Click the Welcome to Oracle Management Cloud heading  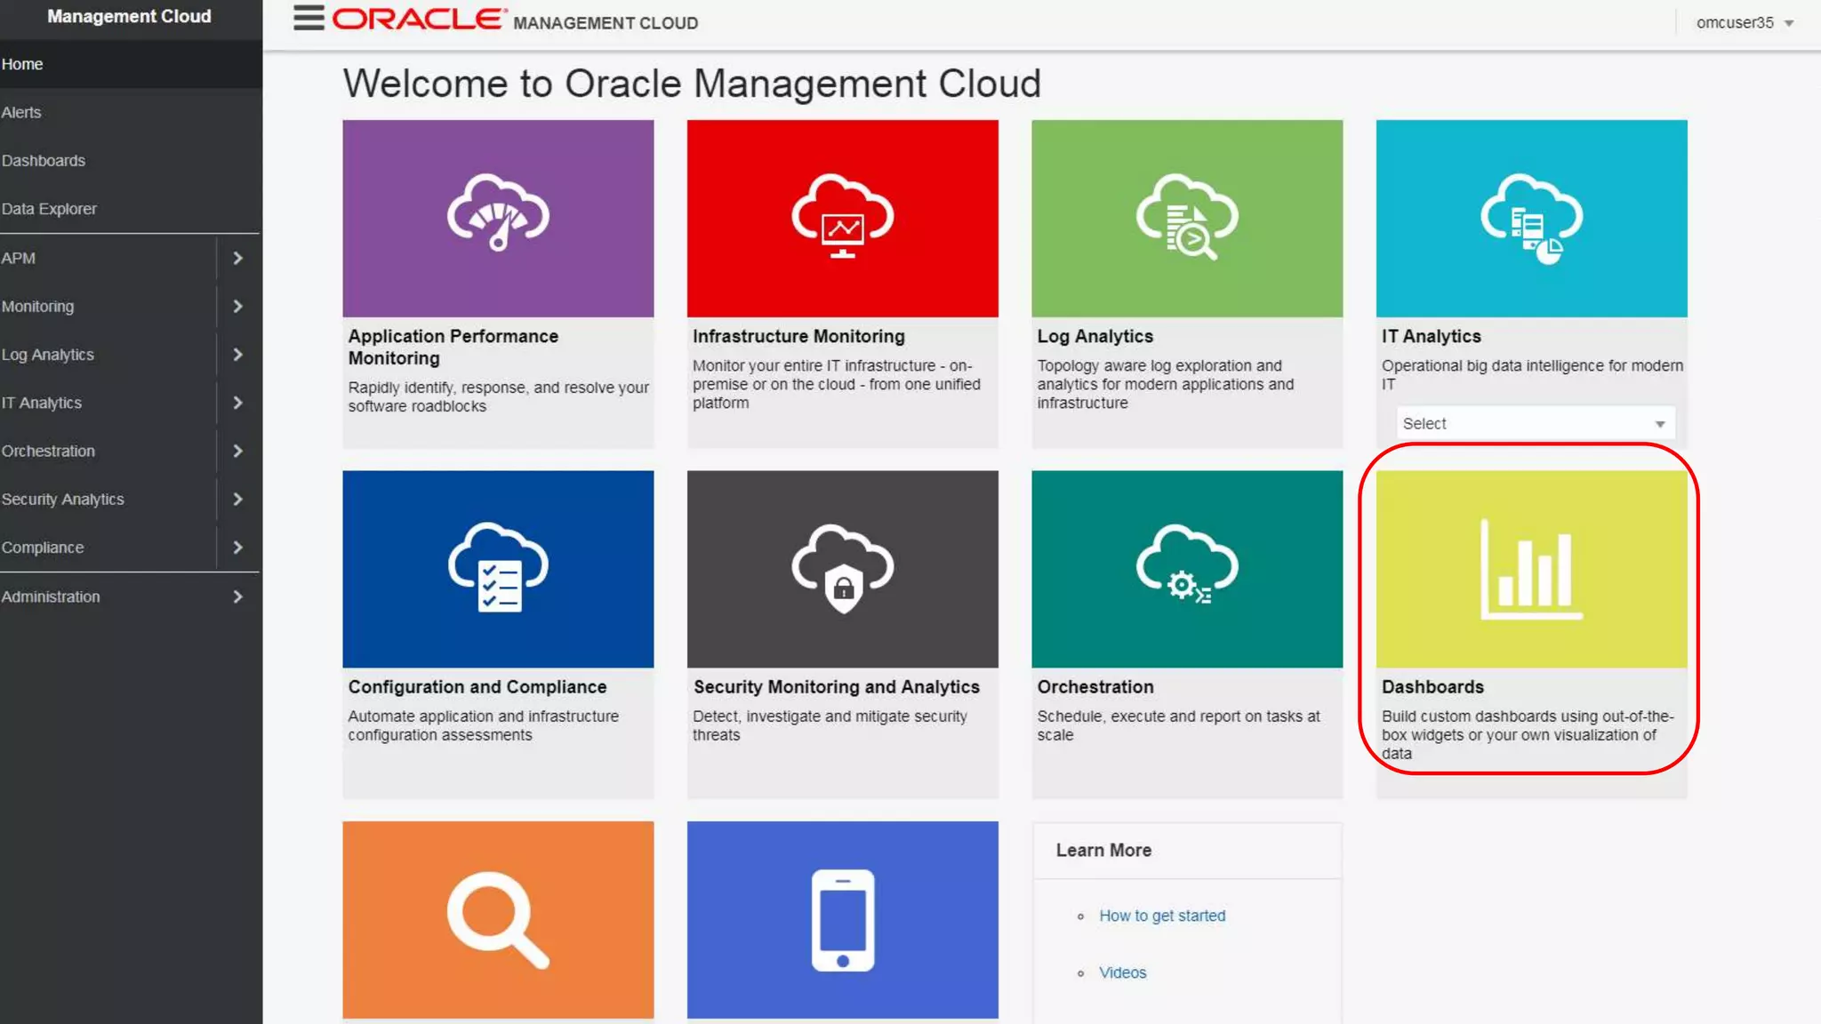click(692, 84)
